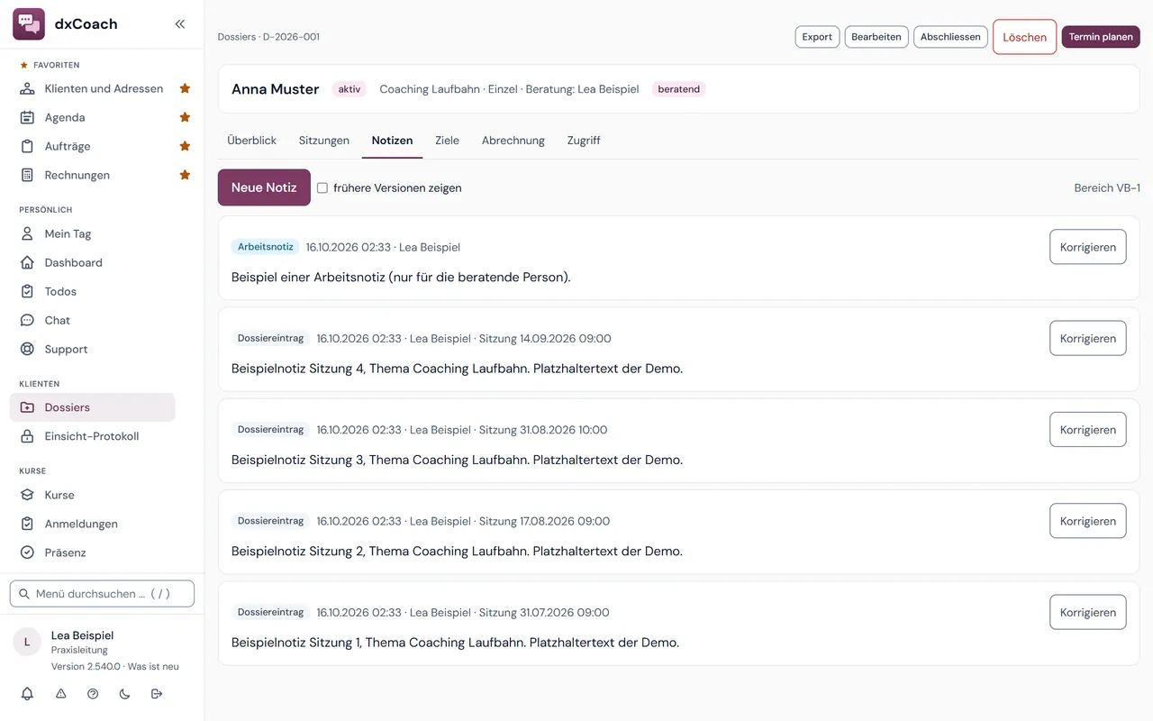Screen dimensions: 1153x721
Task: Open notifications bell icon
Action: point(27,694)
